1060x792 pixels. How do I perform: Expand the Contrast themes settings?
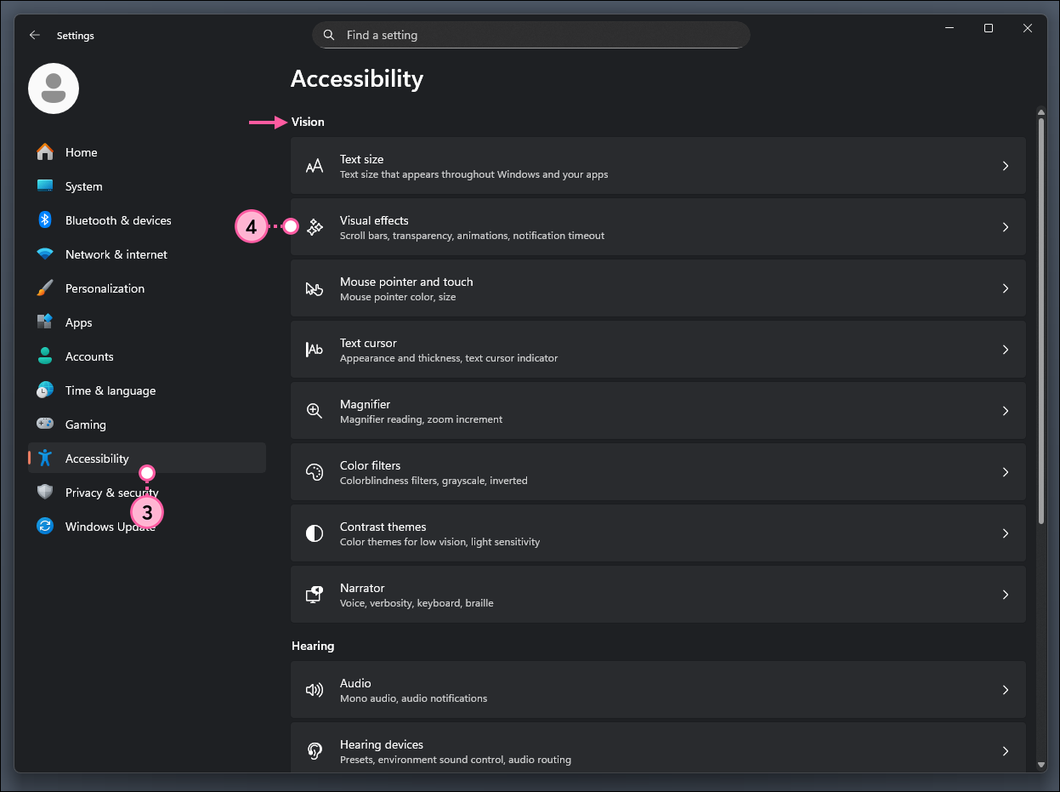658,533
